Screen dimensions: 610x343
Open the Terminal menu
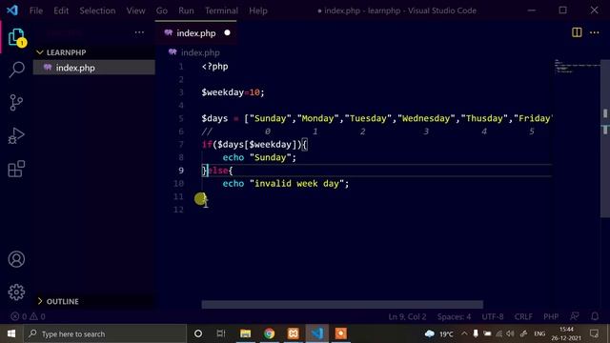pyautogui.click(x=221, y=10)
